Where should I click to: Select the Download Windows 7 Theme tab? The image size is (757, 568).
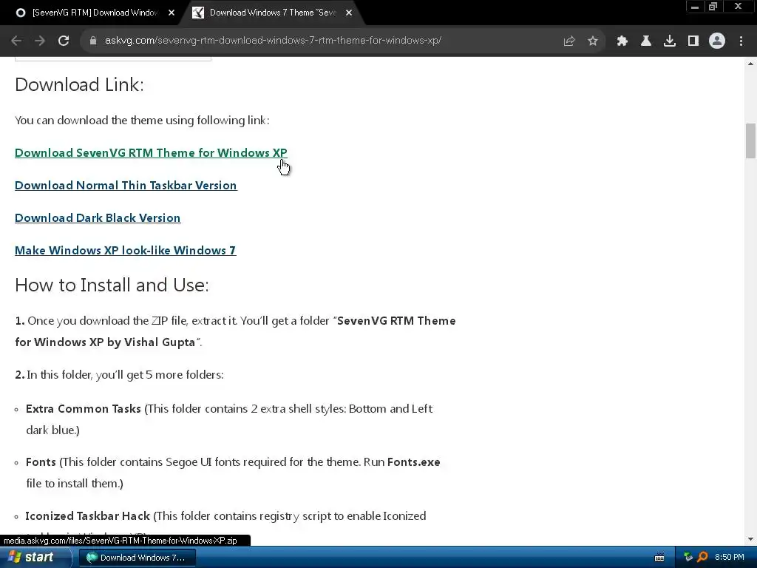coord(272,13)
